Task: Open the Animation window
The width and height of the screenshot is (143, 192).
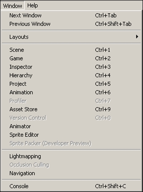Action: (x=71, y=92)
